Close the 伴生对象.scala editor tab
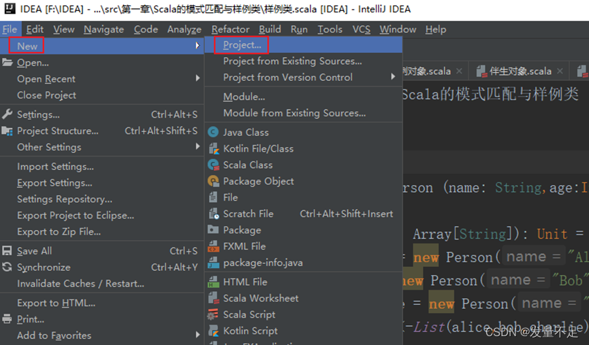The image size is (589, 345). click(x=560, y=71)
